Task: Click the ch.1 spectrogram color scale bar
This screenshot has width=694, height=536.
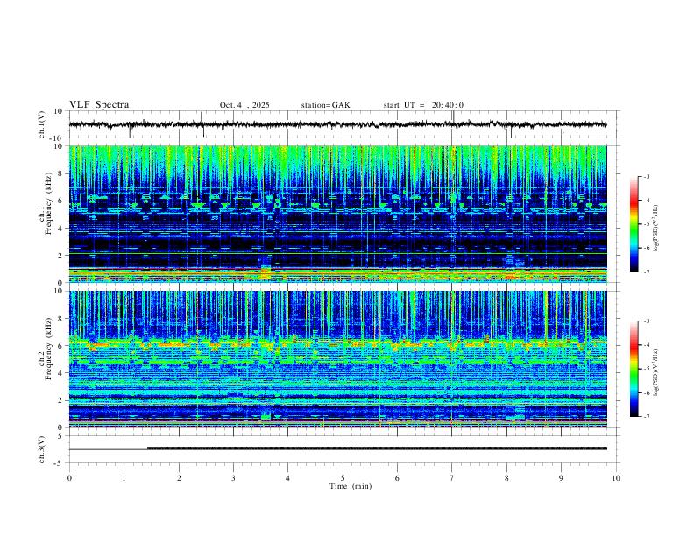Action: [634, 224]
